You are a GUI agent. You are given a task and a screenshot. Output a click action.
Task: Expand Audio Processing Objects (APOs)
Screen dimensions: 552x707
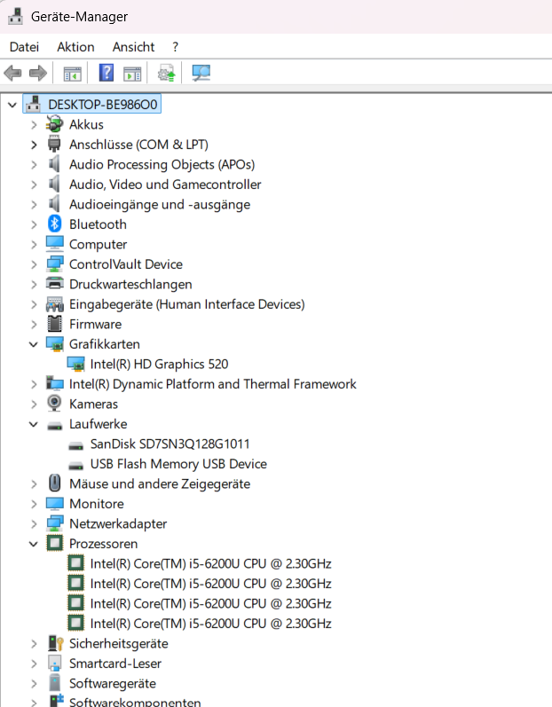pyautogui.click(x=34, y=165)
